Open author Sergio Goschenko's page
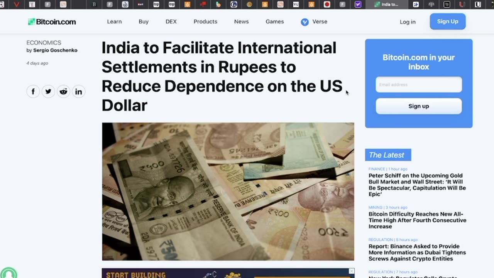 [55, 50]
